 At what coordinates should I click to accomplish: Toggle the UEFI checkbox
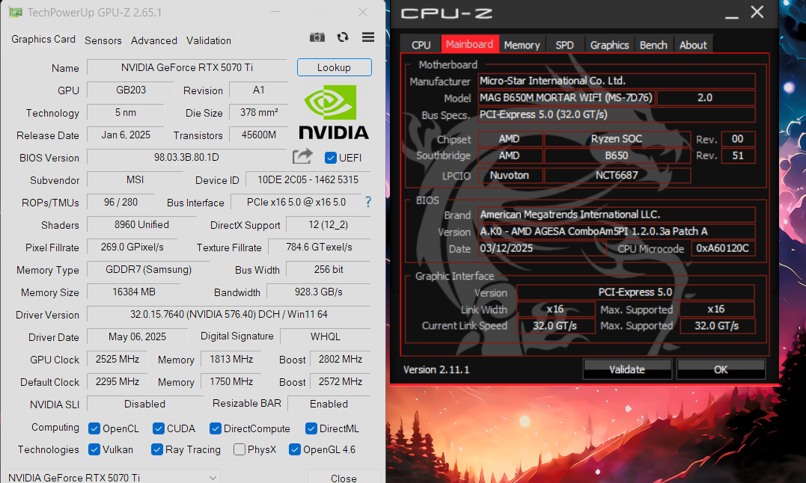click(x=331, y=158)
